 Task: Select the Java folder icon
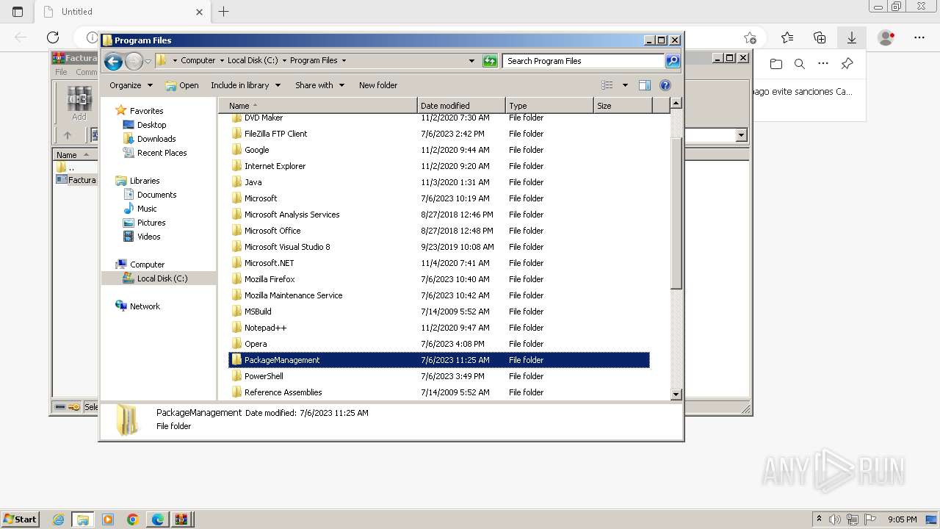[x=236, y=182]
